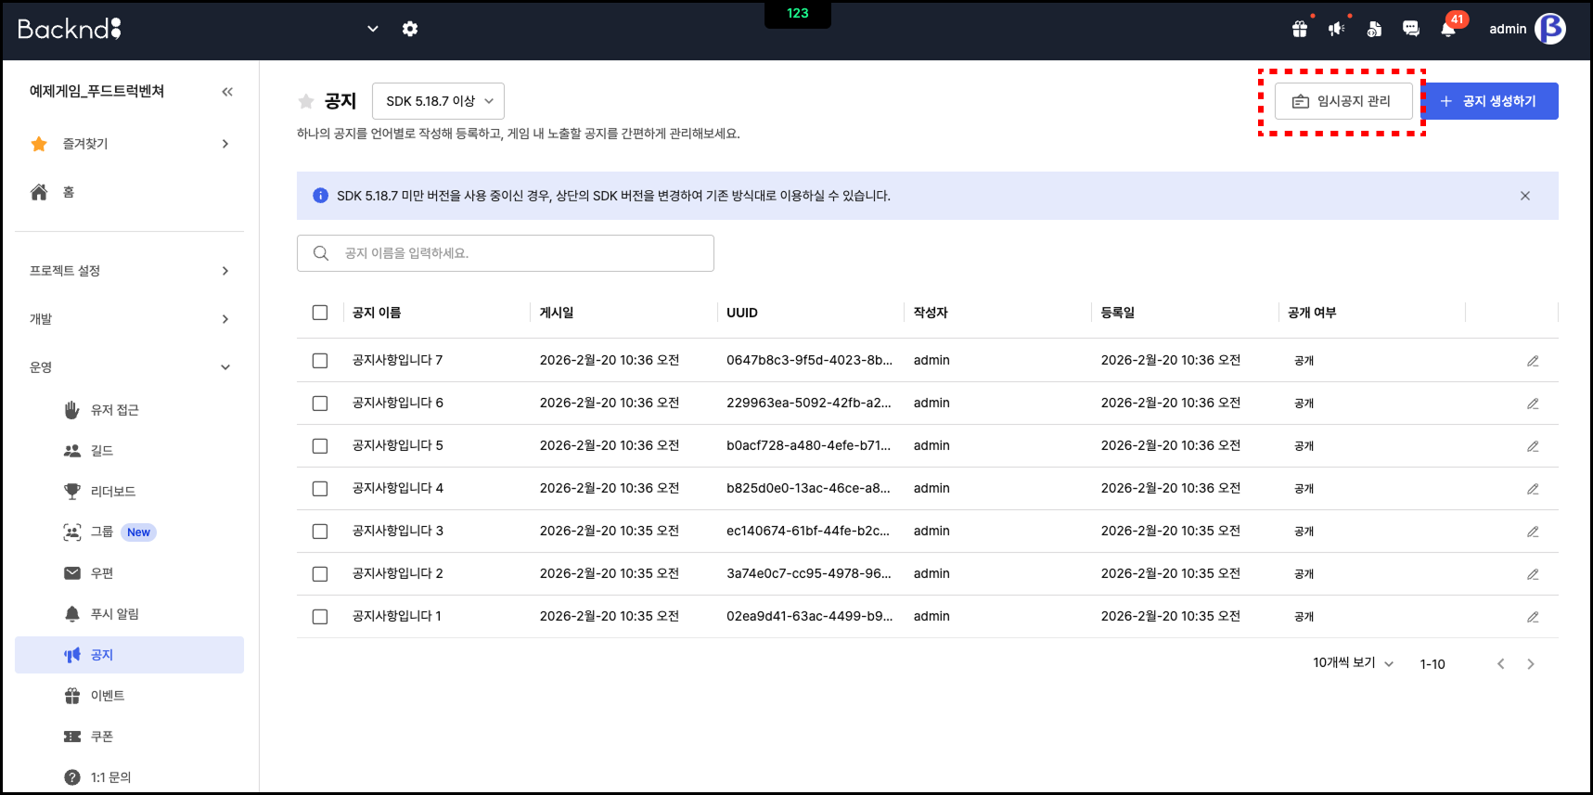This screenshot has width=1593, height=795.
Task: Click the 공지 생성하기 button
Action: pos(1490,101)
